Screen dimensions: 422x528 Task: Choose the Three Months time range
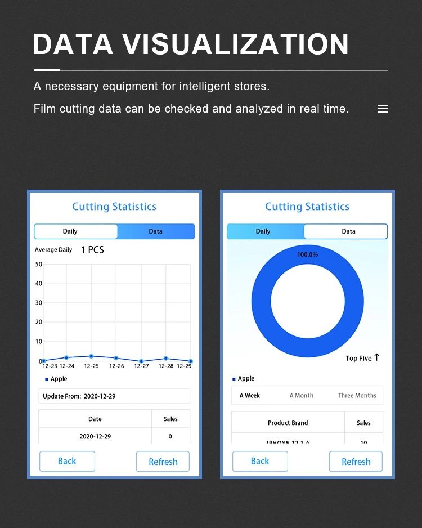(357, 395)
